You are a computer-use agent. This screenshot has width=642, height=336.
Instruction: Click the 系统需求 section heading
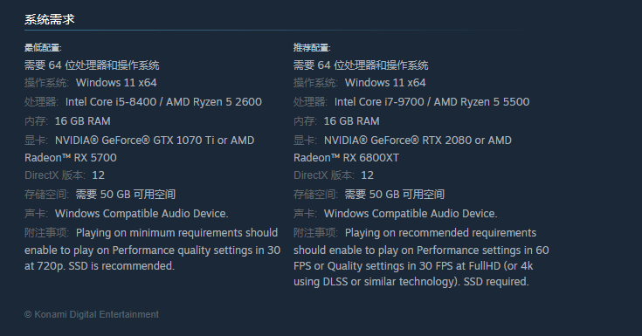(50, 19)
